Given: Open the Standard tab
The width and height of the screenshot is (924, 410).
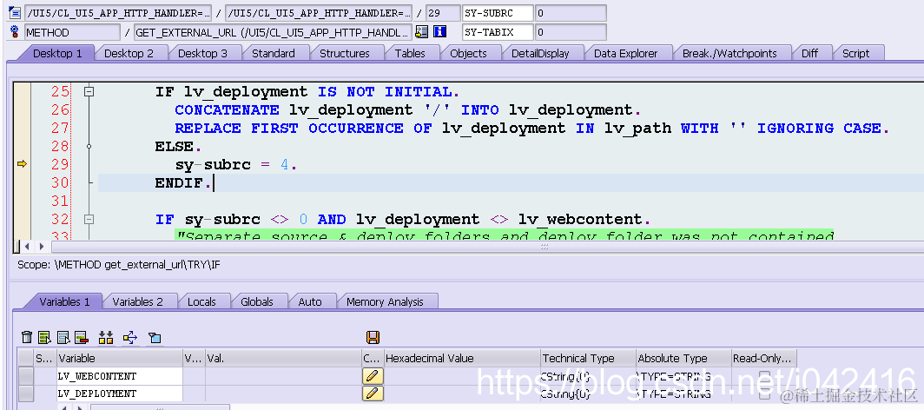Looking at the screenshot, I should pyautogui.click(x=274, y=53).
